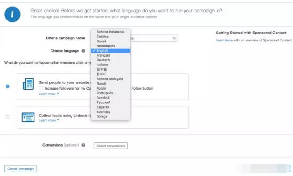Expand Learn more under Send people option
The height and width of the screenshot is (176, 293).
pos(49,94)
